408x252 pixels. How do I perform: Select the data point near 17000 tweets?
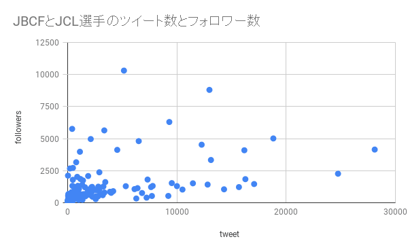pos(254,184)
